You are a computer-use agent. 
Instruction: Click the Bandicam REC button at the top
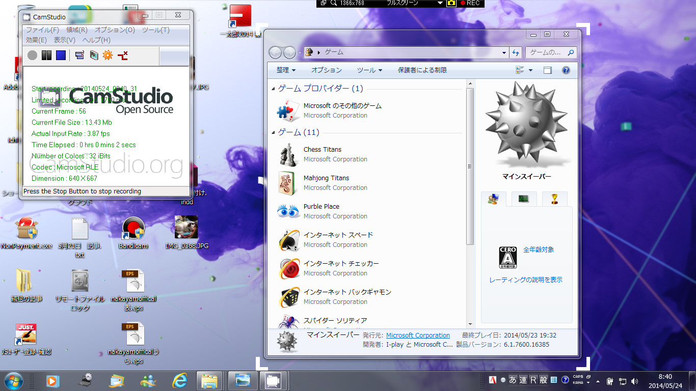coord(470,3)
